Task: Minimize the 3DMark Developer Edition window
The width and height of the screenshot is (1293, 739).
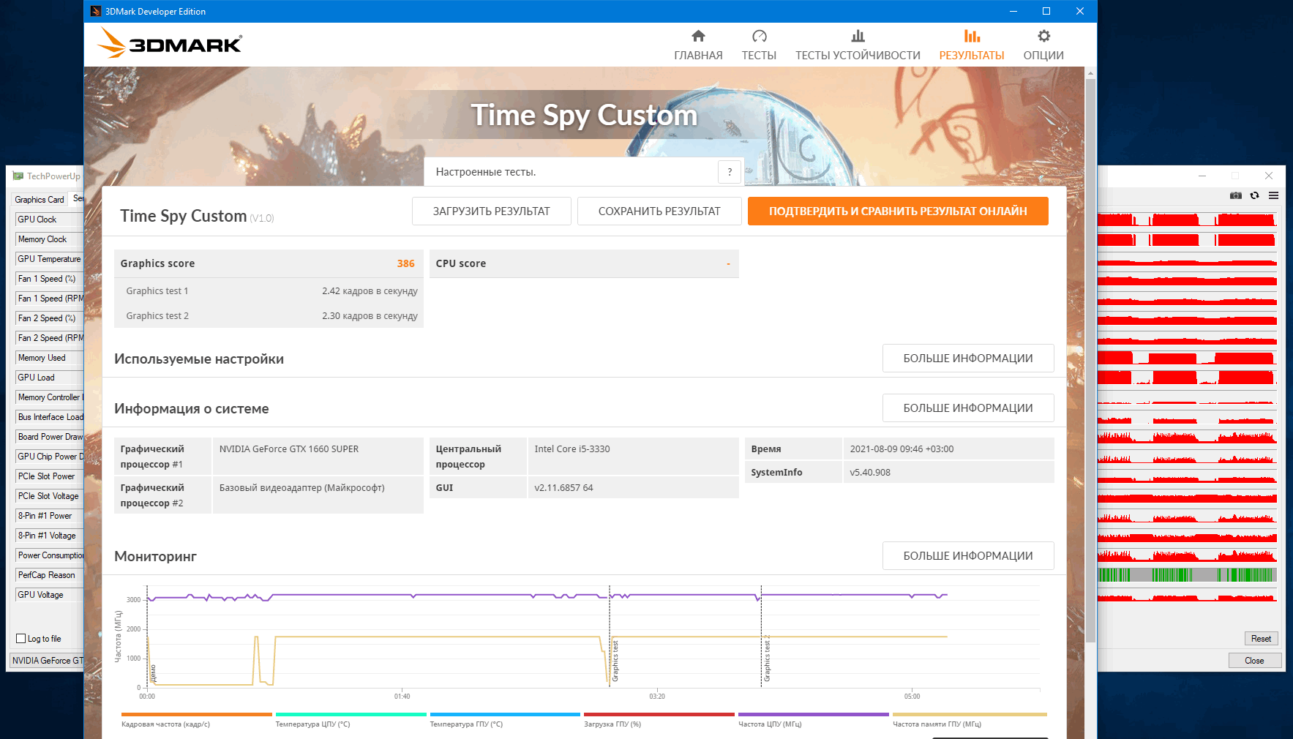Action: [1013, 11]
